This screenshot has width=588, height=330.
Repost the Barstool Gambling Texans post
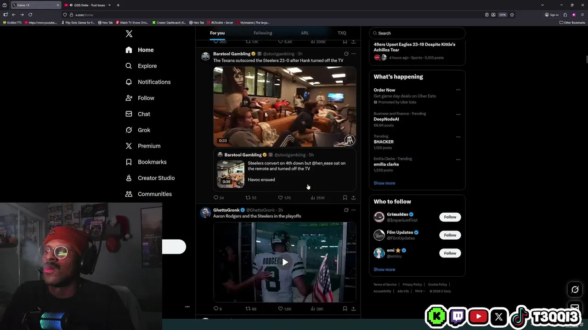click(x=251, y=198)
